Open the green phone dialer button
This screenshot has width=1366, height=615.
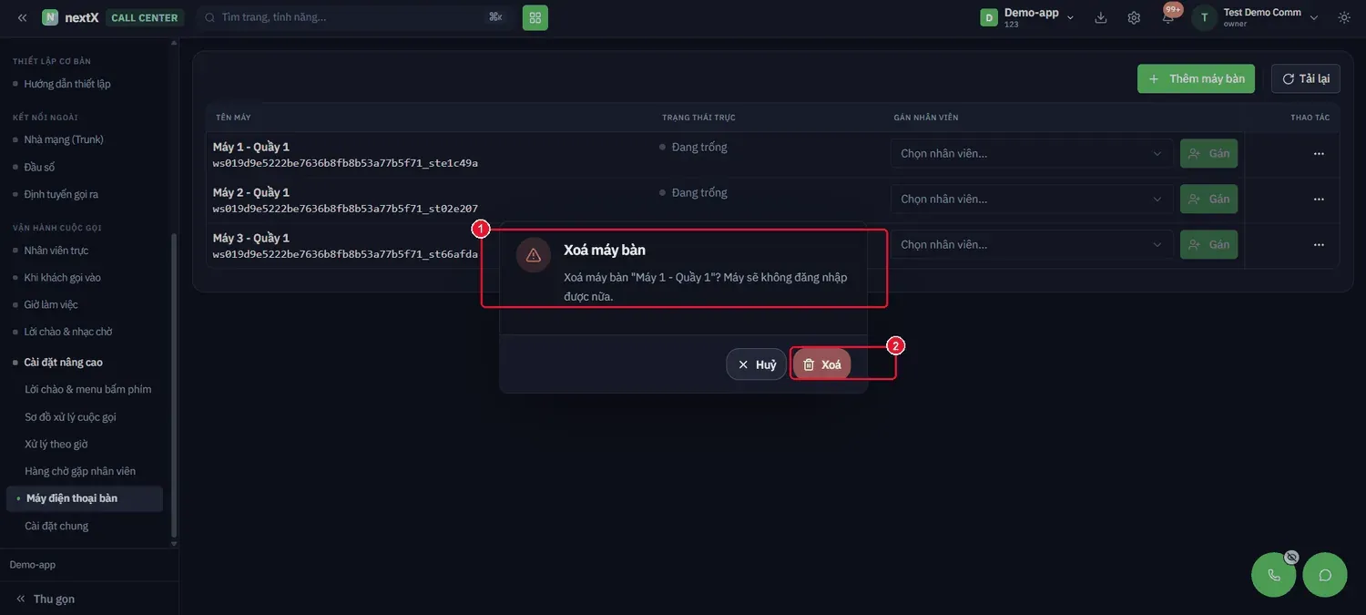(x=1274, y=575)
